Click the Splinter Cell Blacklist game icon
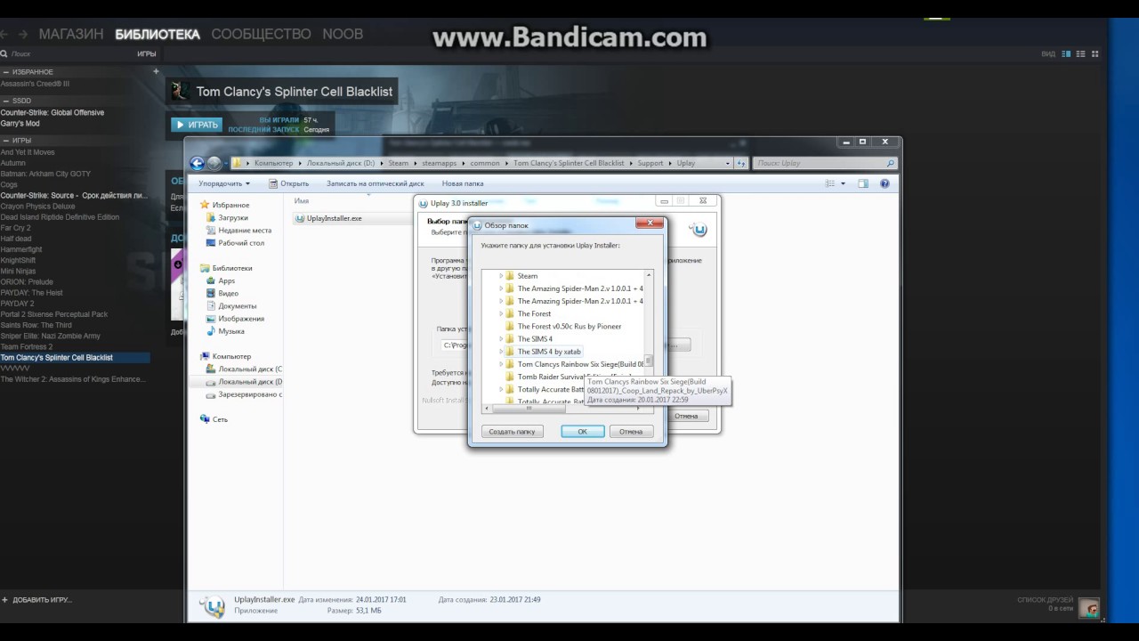This screenshot has width=1139, height=641. click(180, 91)
